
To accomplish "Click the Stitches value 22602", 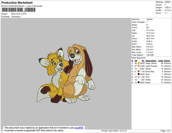I will pos(167,2).
